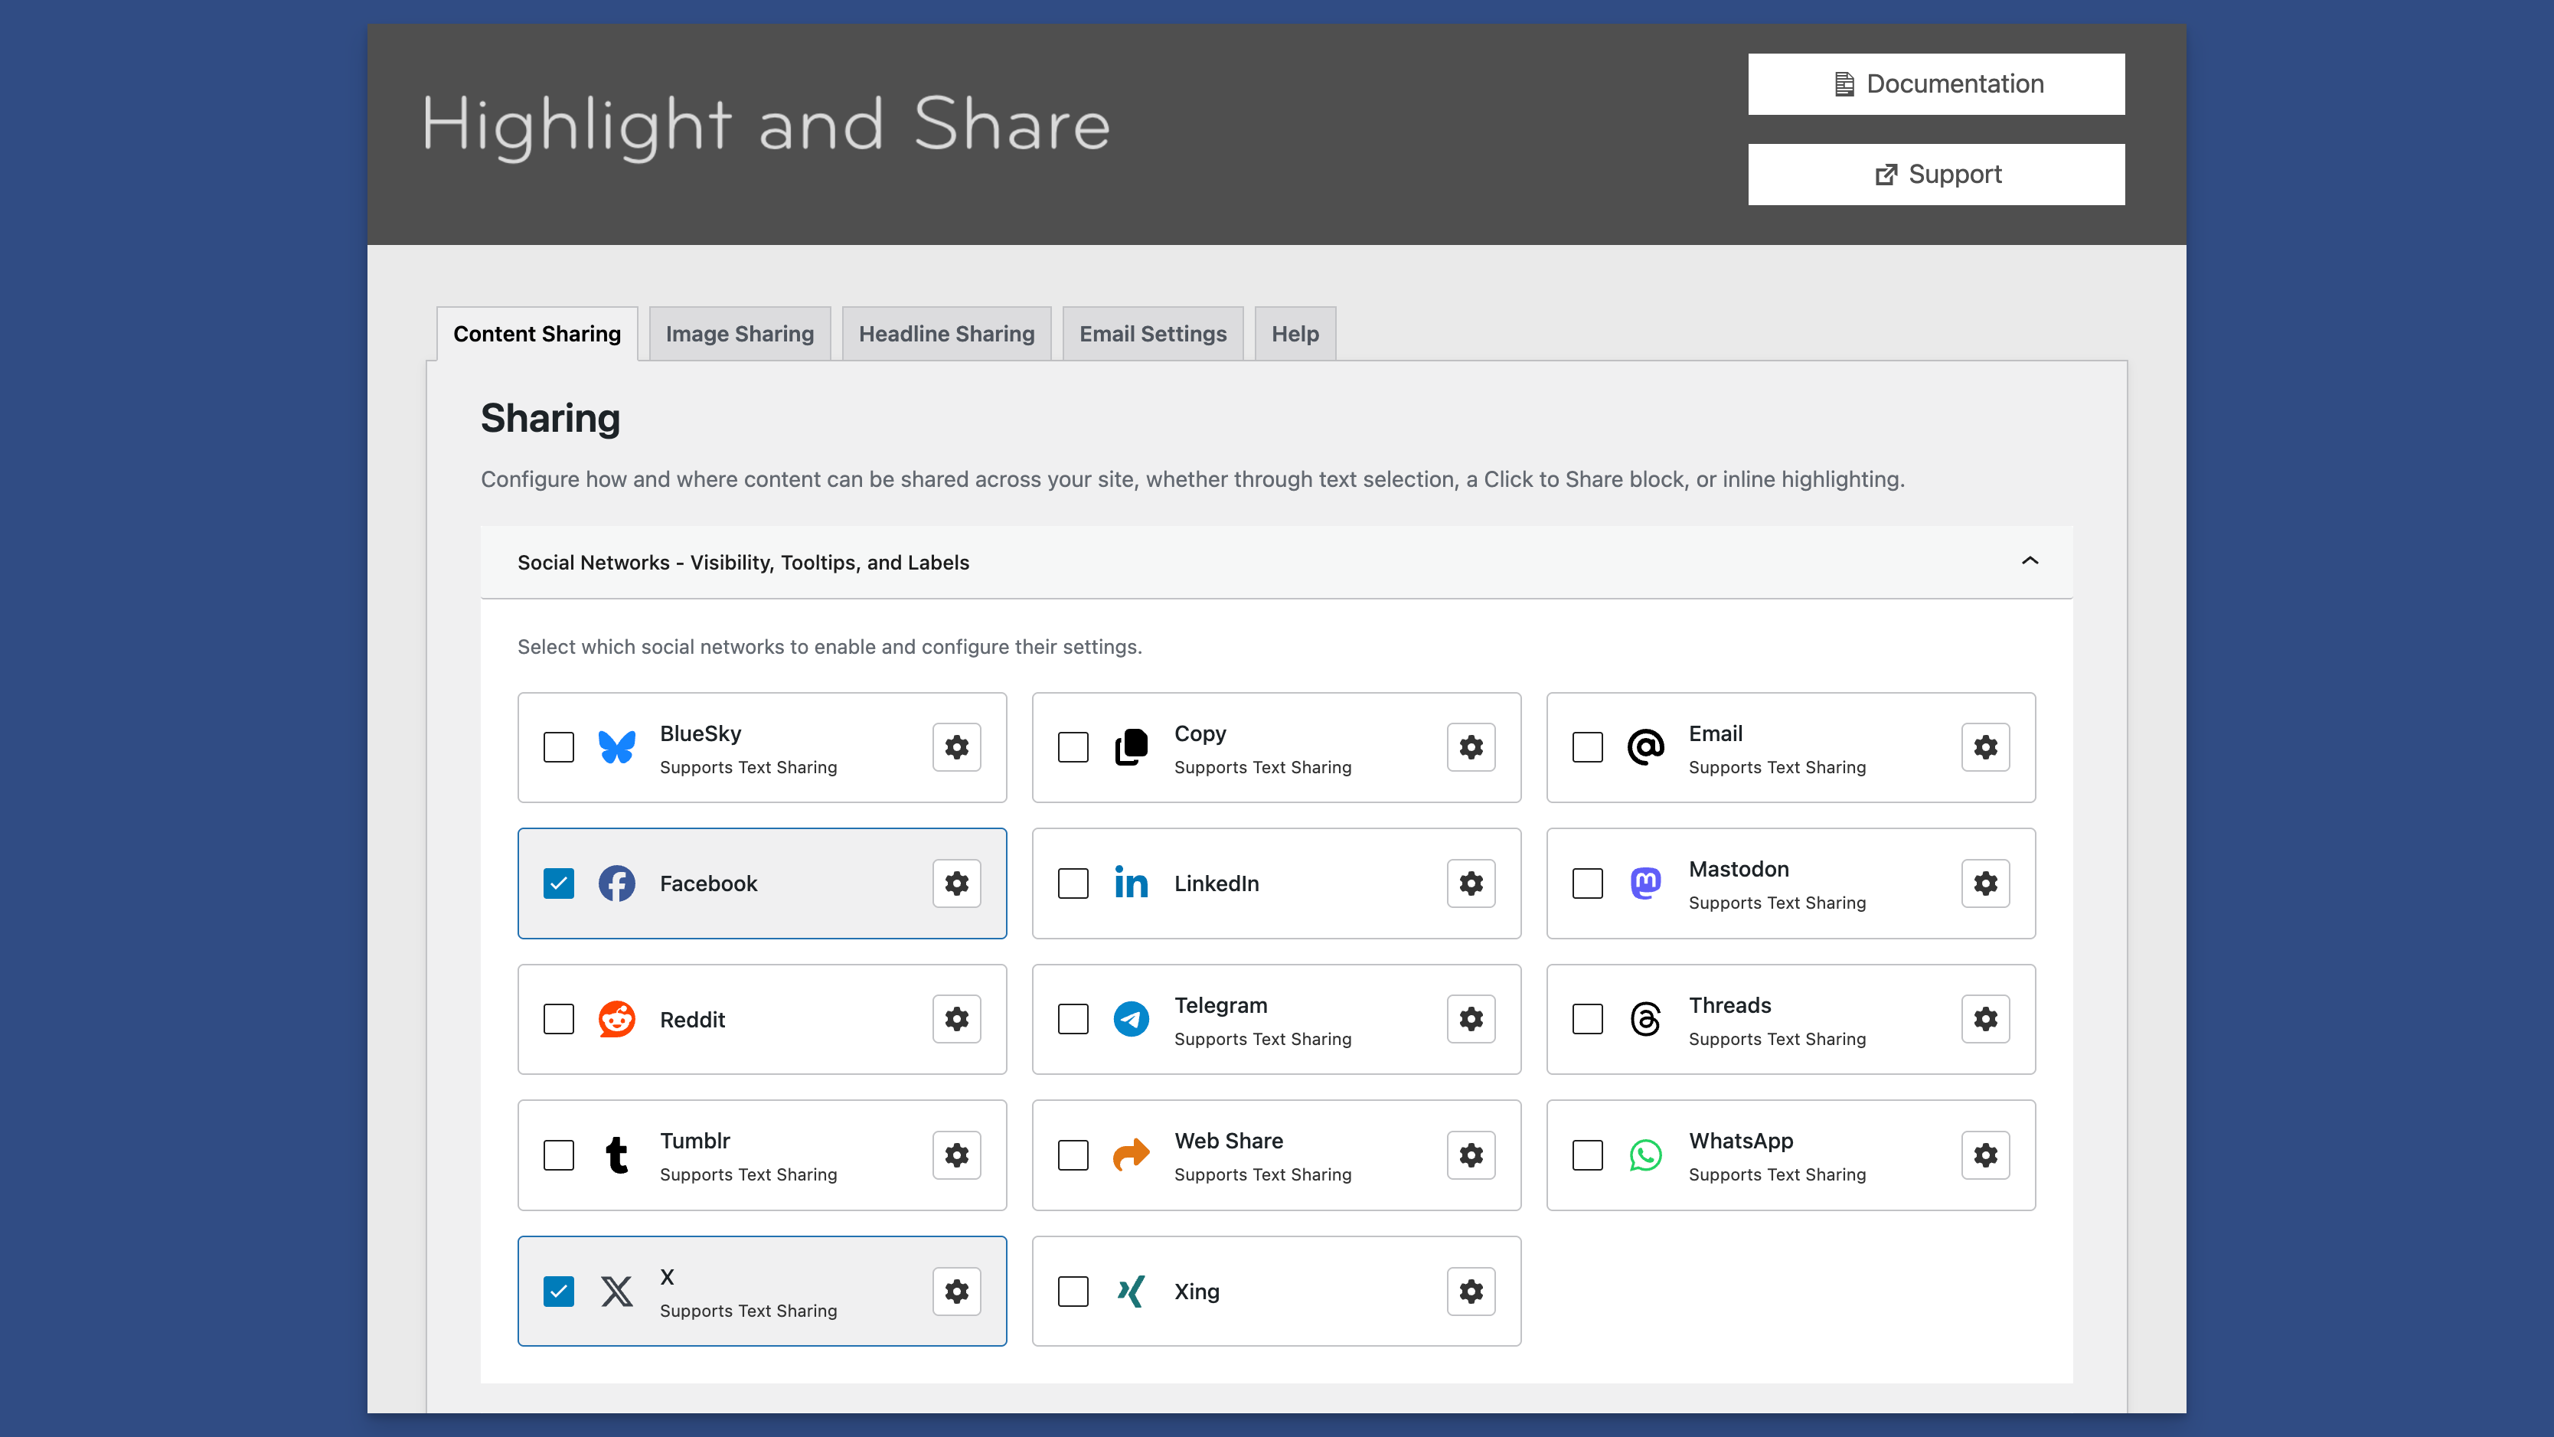This screenshot has height=1437, width=2554.
Task: Enable the Reddit checkbox
Action: [x=559, y=1018]
